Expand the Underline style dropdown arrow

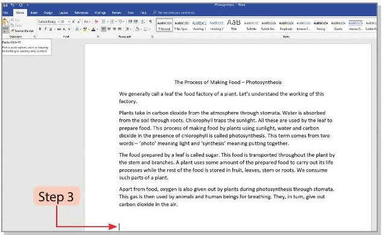pos(54,29)
